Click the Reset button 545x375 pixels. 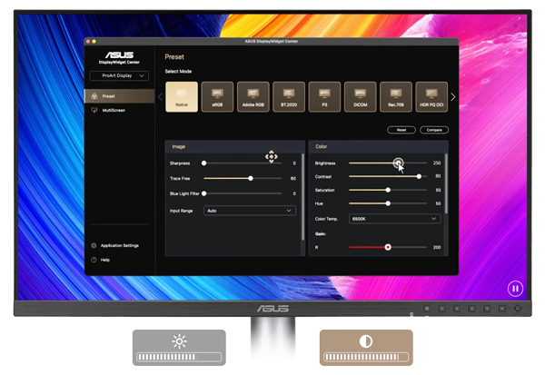tap(401, 130)
